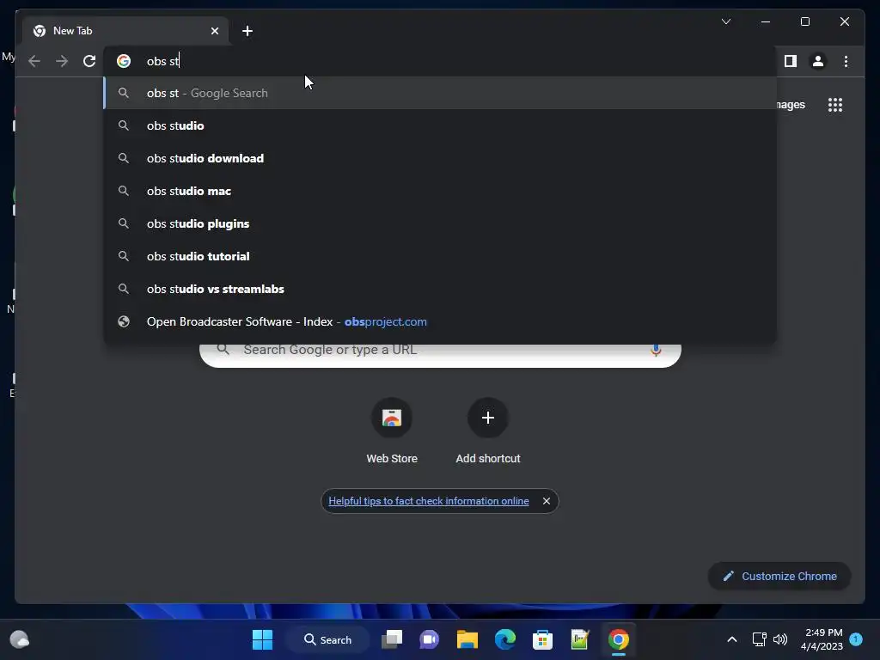The image size is (880, 660).
Task: Open Microsoft Store from the taskbar
Action: [543, 639]
